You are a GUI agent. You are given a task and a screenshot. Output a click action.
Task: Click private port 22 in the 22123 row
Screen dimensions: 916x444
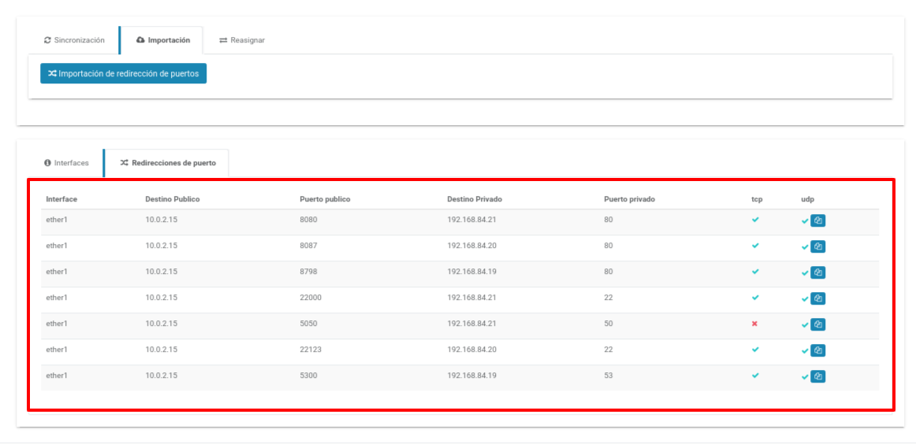pyautogui.click(x=609, y=350)
